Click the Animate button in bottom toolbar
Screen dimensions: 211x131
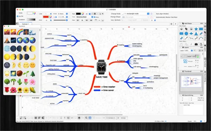click(122, 118)
